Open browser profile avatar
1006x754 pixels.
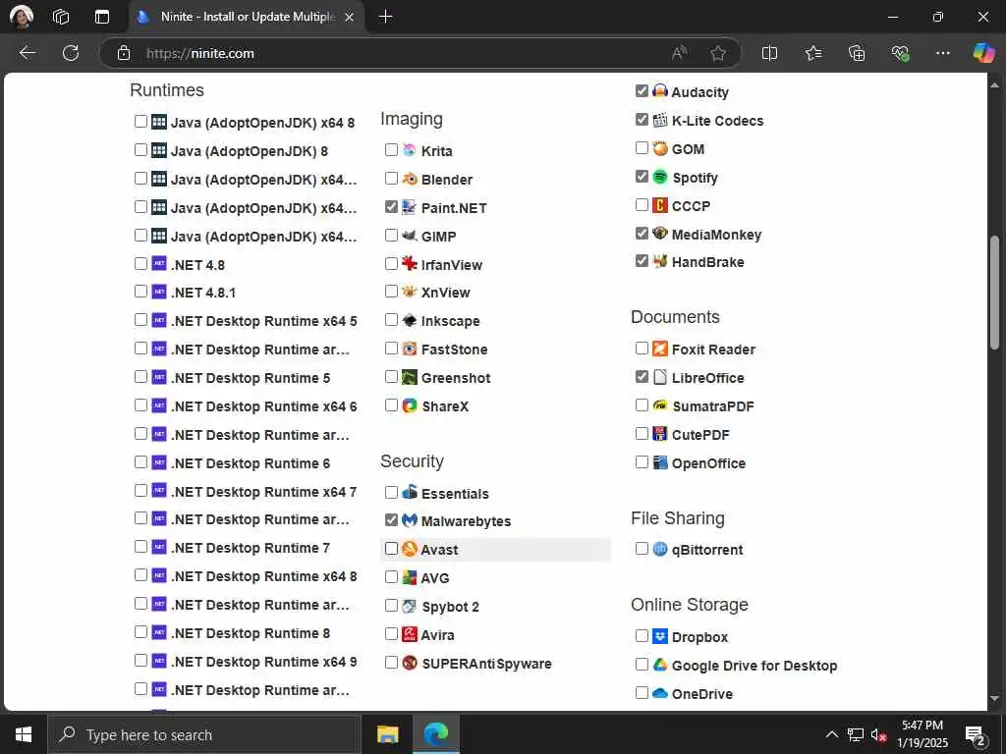tap(22, 16)
